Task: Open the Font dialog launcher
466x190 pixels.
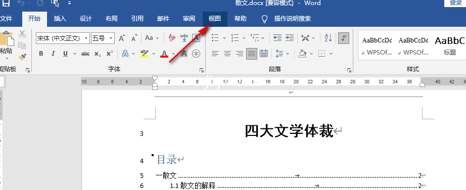Action: pos(202,70)
